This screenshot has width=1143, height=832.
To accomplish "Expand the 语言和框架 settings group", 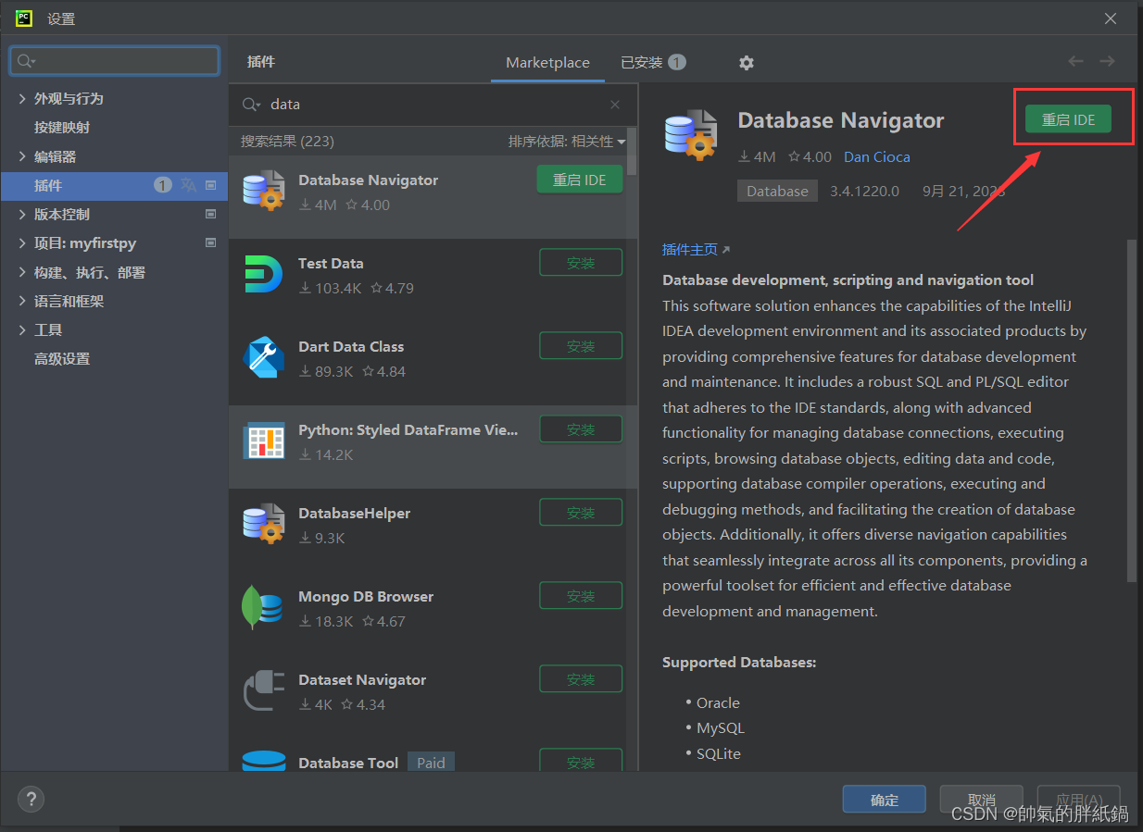I will click(22, 301).
